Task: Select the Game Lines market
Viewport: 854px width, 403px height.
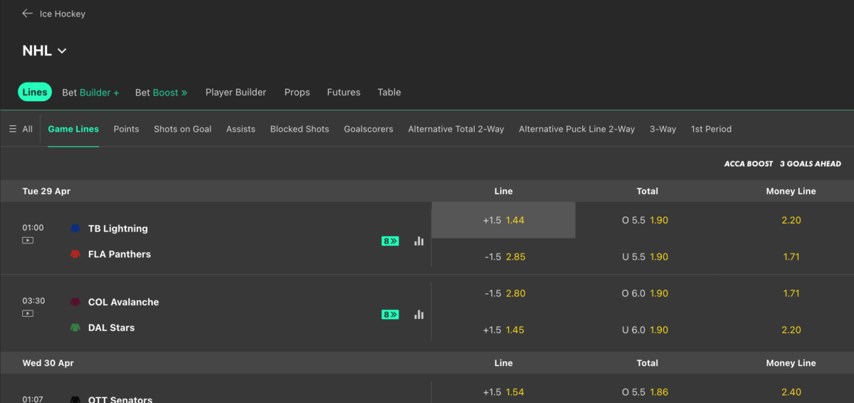Action: point(73,129)
